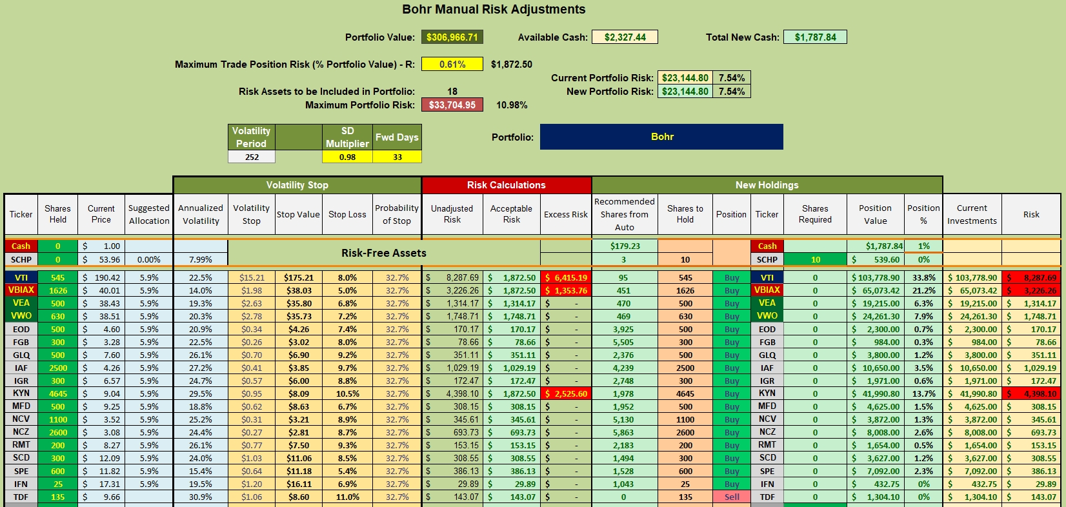Click the VEA current price 38.43
This screenshot has height=507, width=1066.
click(101, 303)
